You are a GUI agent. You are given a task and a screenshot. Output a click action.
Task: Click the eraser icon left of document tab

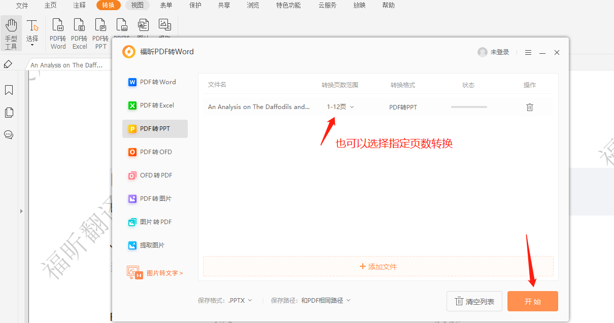8,64
